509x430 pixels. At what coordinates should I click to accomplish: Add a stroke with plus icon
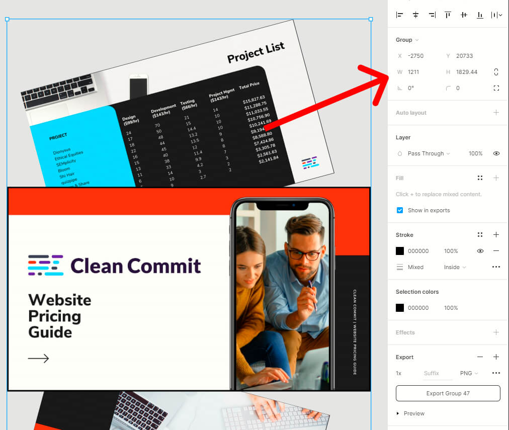pos(496,235)
